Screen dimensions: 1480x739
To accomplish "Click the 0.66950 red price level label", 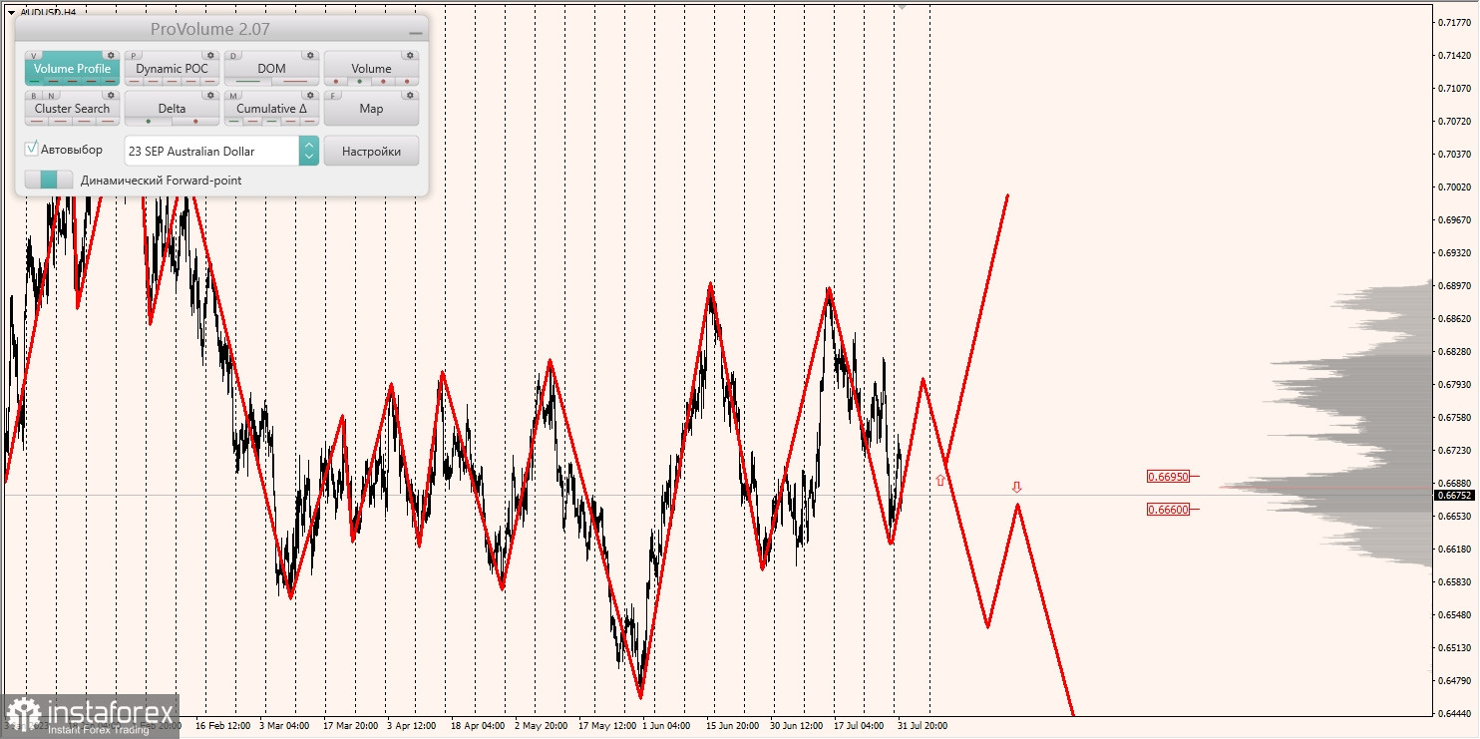I will 1168,477.
